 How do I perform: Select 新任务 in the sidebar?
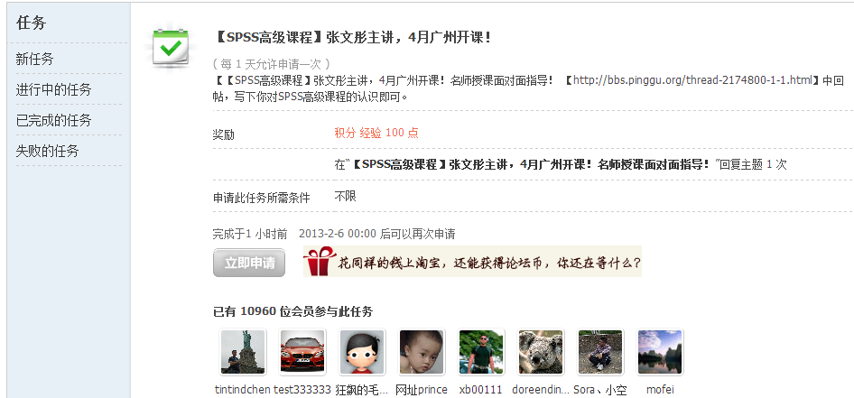[x=35, y=59]
